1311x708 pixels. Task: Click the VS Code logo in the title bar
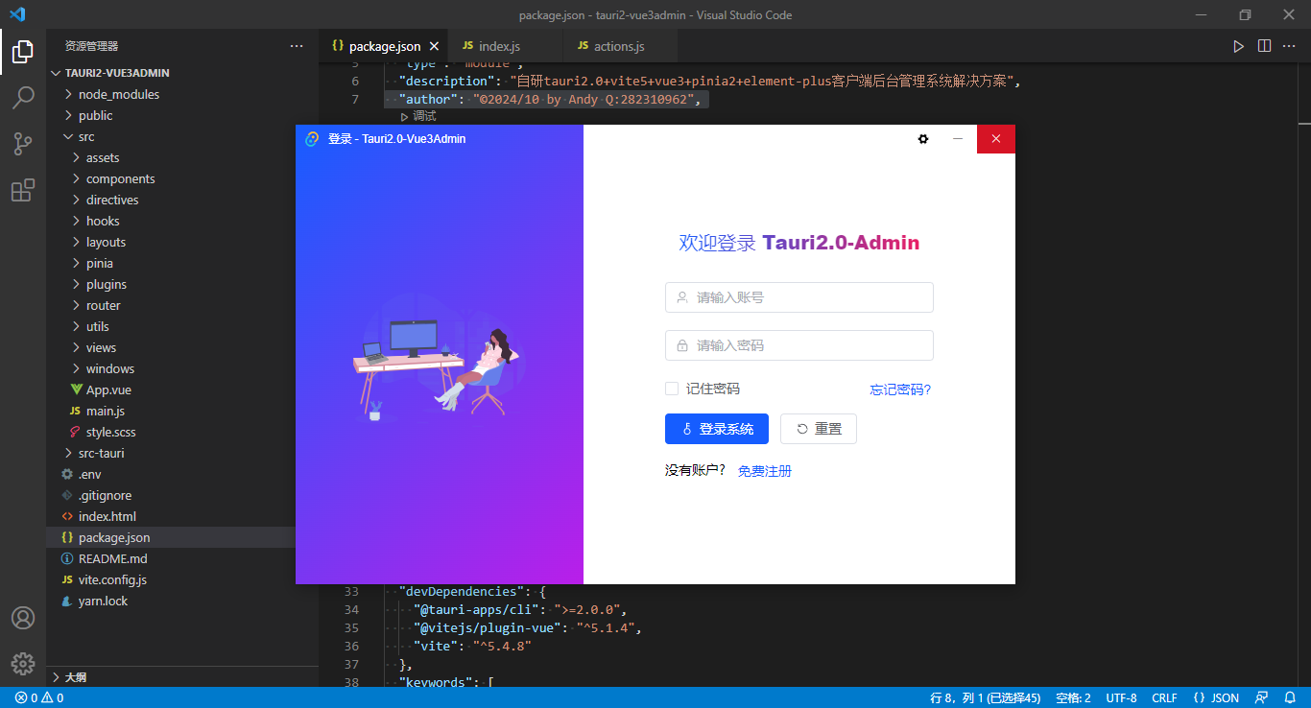16,14
